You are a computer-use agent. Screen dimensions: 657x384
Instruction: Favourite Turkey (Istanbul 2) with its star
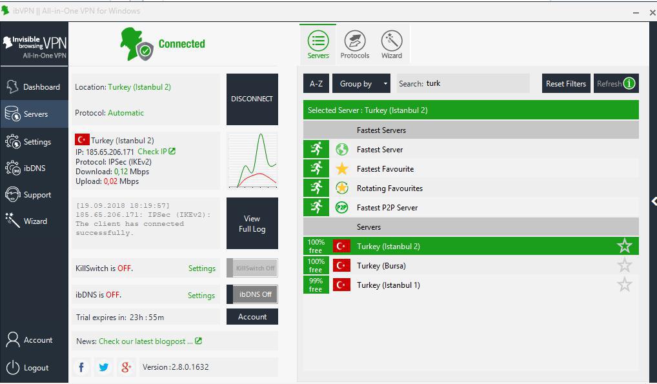pyautogui.click(x=624, y=246)
